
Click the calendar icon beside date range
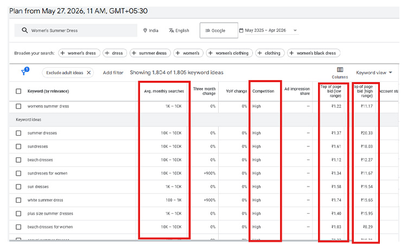point(241,30)
